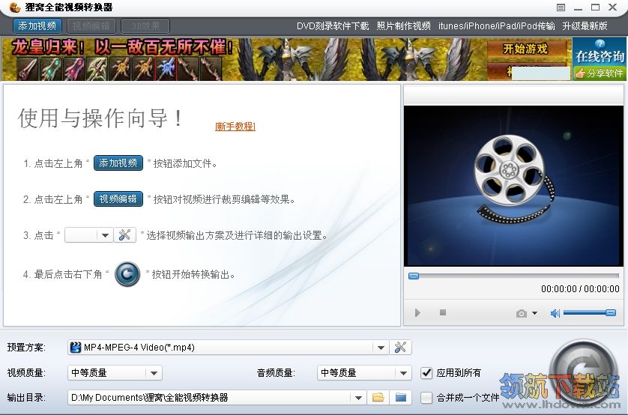Screen dimensions: 628x415
Task: Click the scissors settings icon in guide step 3
Action: click(x=125, y=235)
